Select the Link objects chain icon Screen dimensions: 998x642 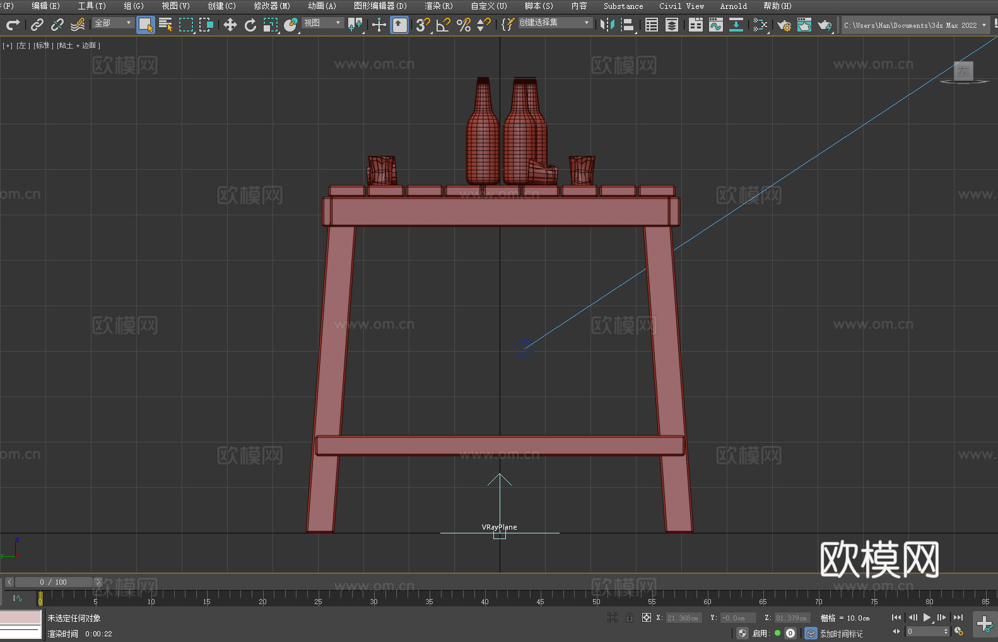point(37,25)
